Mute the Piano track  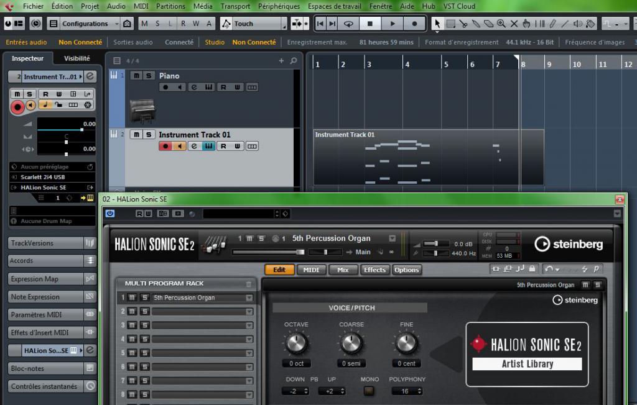tap(136, 76)
